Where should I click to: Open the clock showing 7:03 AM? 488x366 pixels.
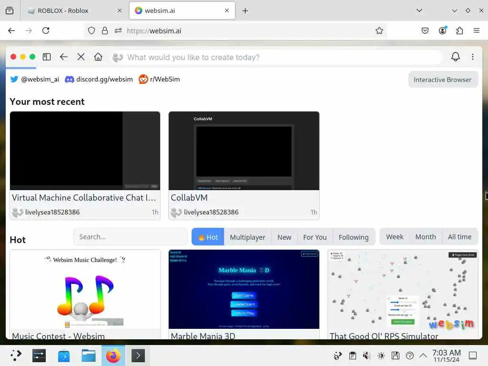tap(446, 356)
